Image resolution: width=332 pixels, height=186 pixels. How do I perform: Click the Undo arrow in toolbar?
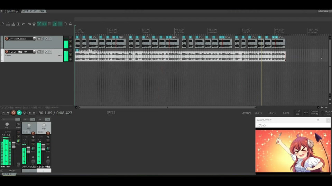(x=24, y=24)
